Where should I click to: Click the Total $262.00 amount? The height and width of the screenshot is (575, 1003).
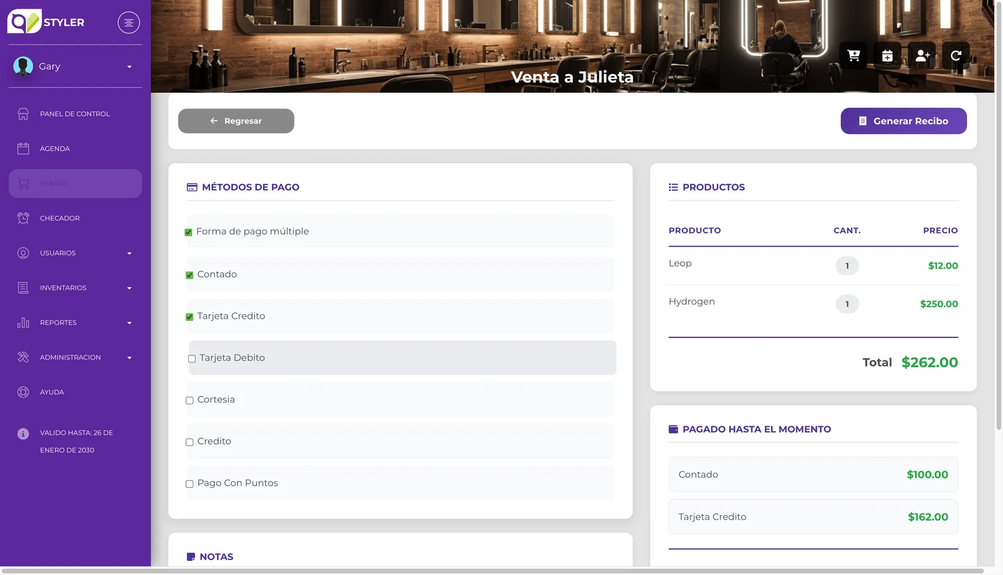[x=929, y=362]
